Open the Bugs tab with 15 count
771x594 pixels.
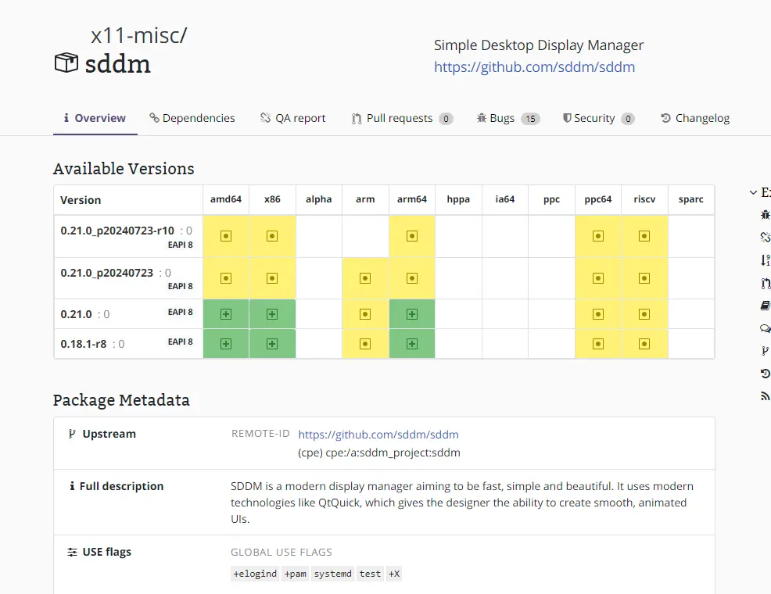coord(508,118)
